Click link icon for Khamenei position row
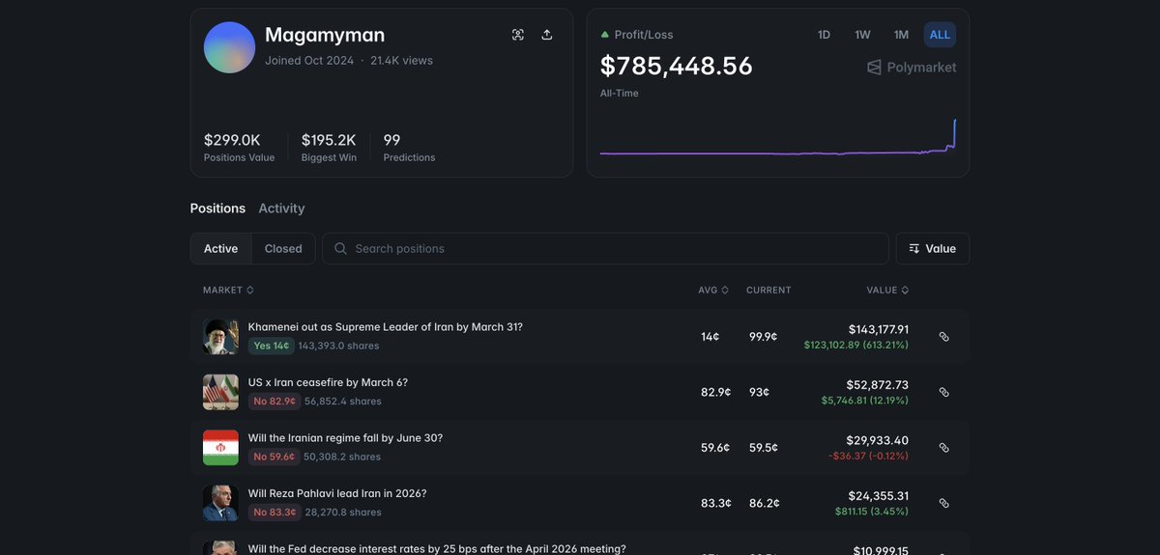Screen dimensions: 1160x555 point(944,337)
